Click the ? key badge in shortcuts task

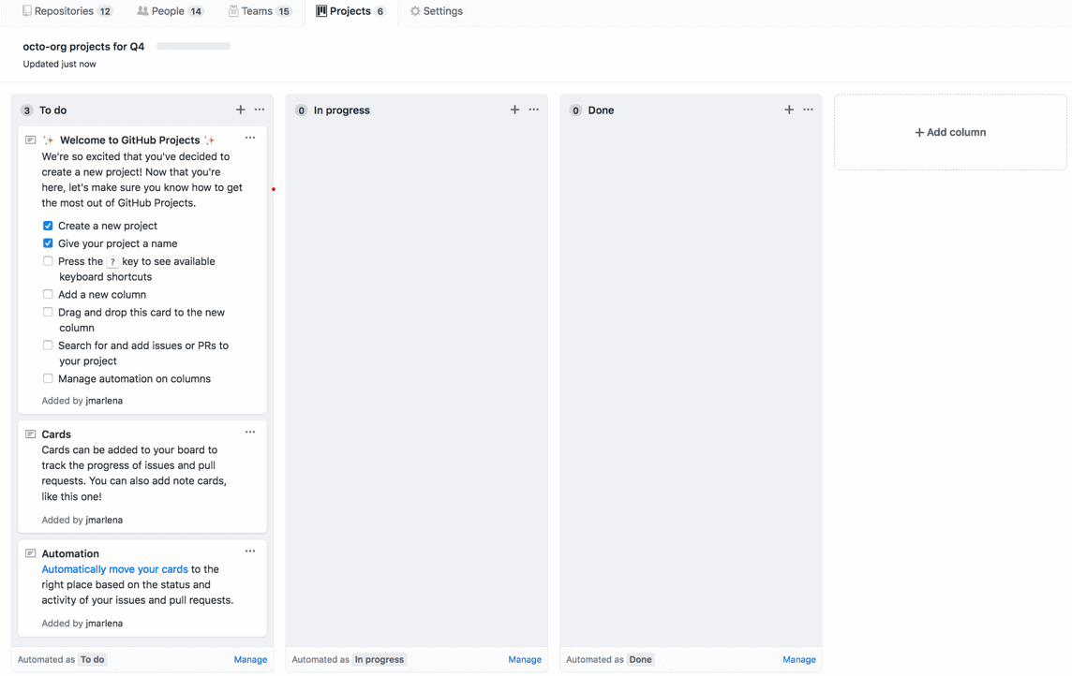pyautogui.click(x=112, y=261)
